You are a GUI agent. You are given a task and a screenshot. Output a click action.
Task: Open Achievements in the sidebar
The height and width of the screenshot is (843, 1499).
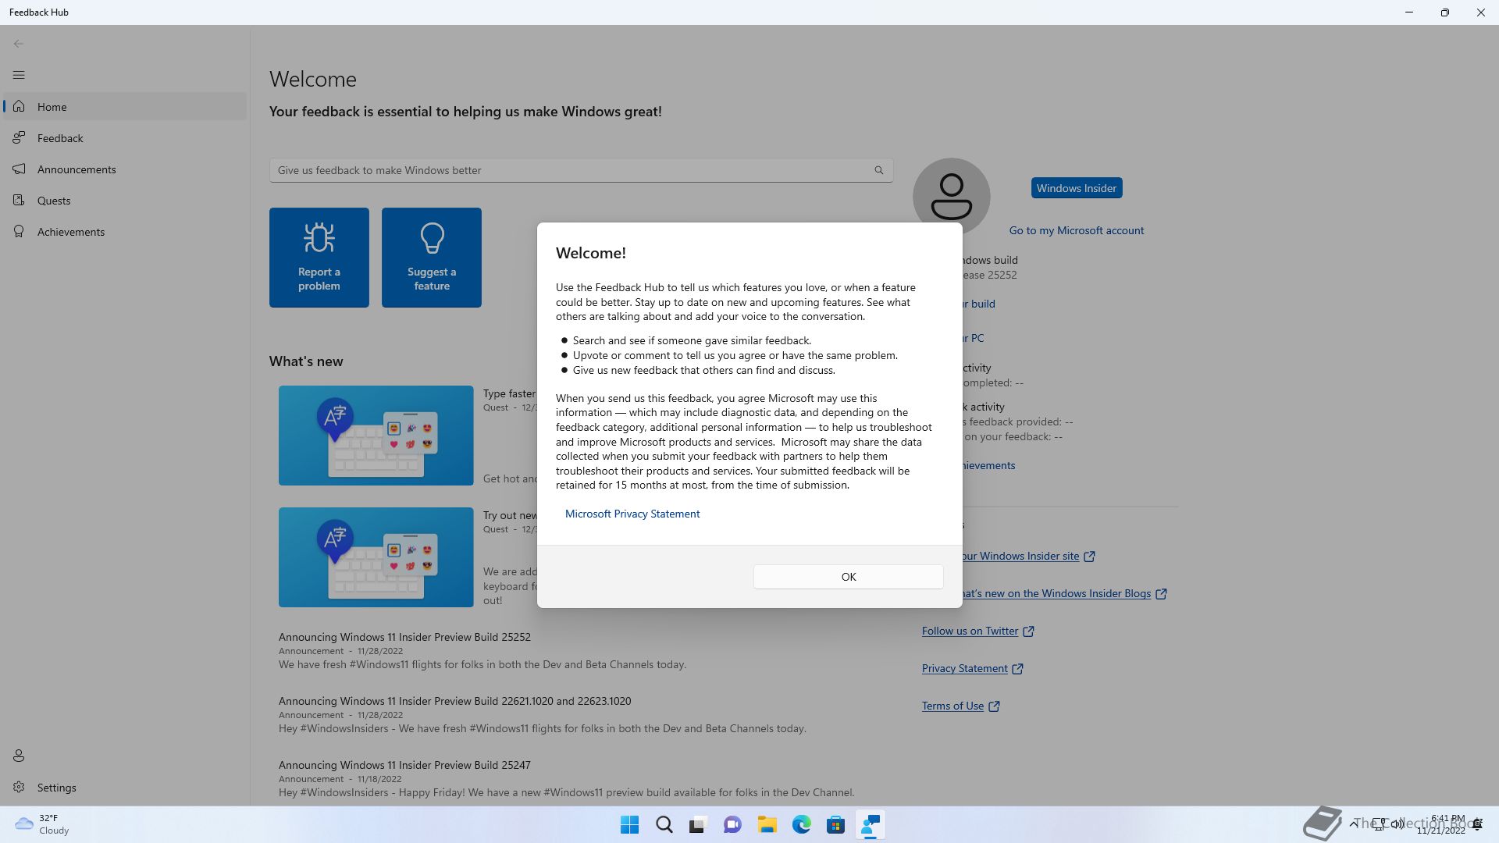click(x=125, y=232)
